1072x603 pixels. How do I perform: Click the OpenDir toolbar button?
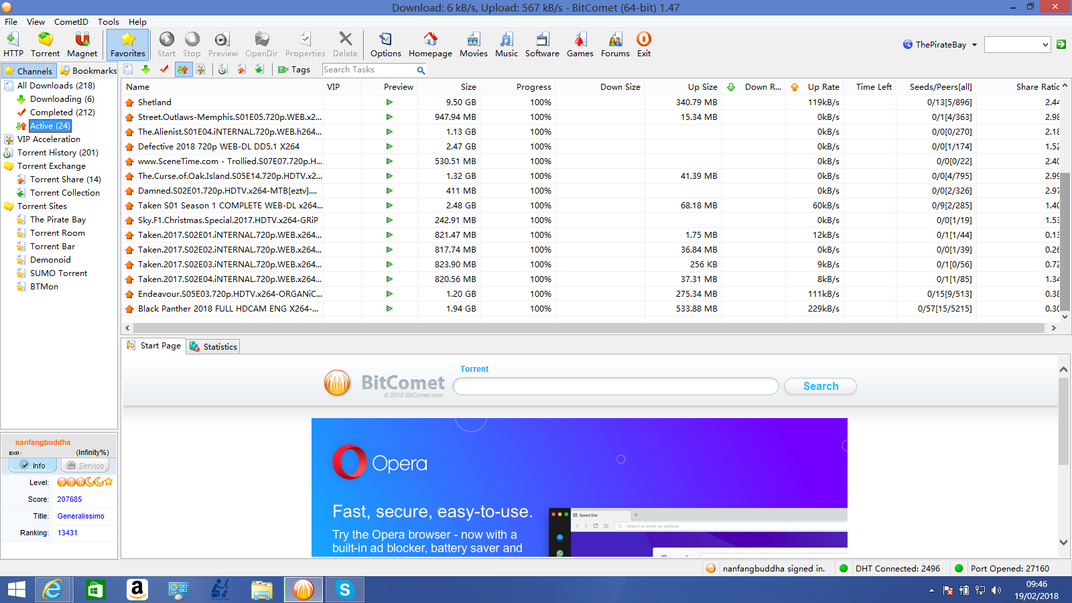[261, 45]
